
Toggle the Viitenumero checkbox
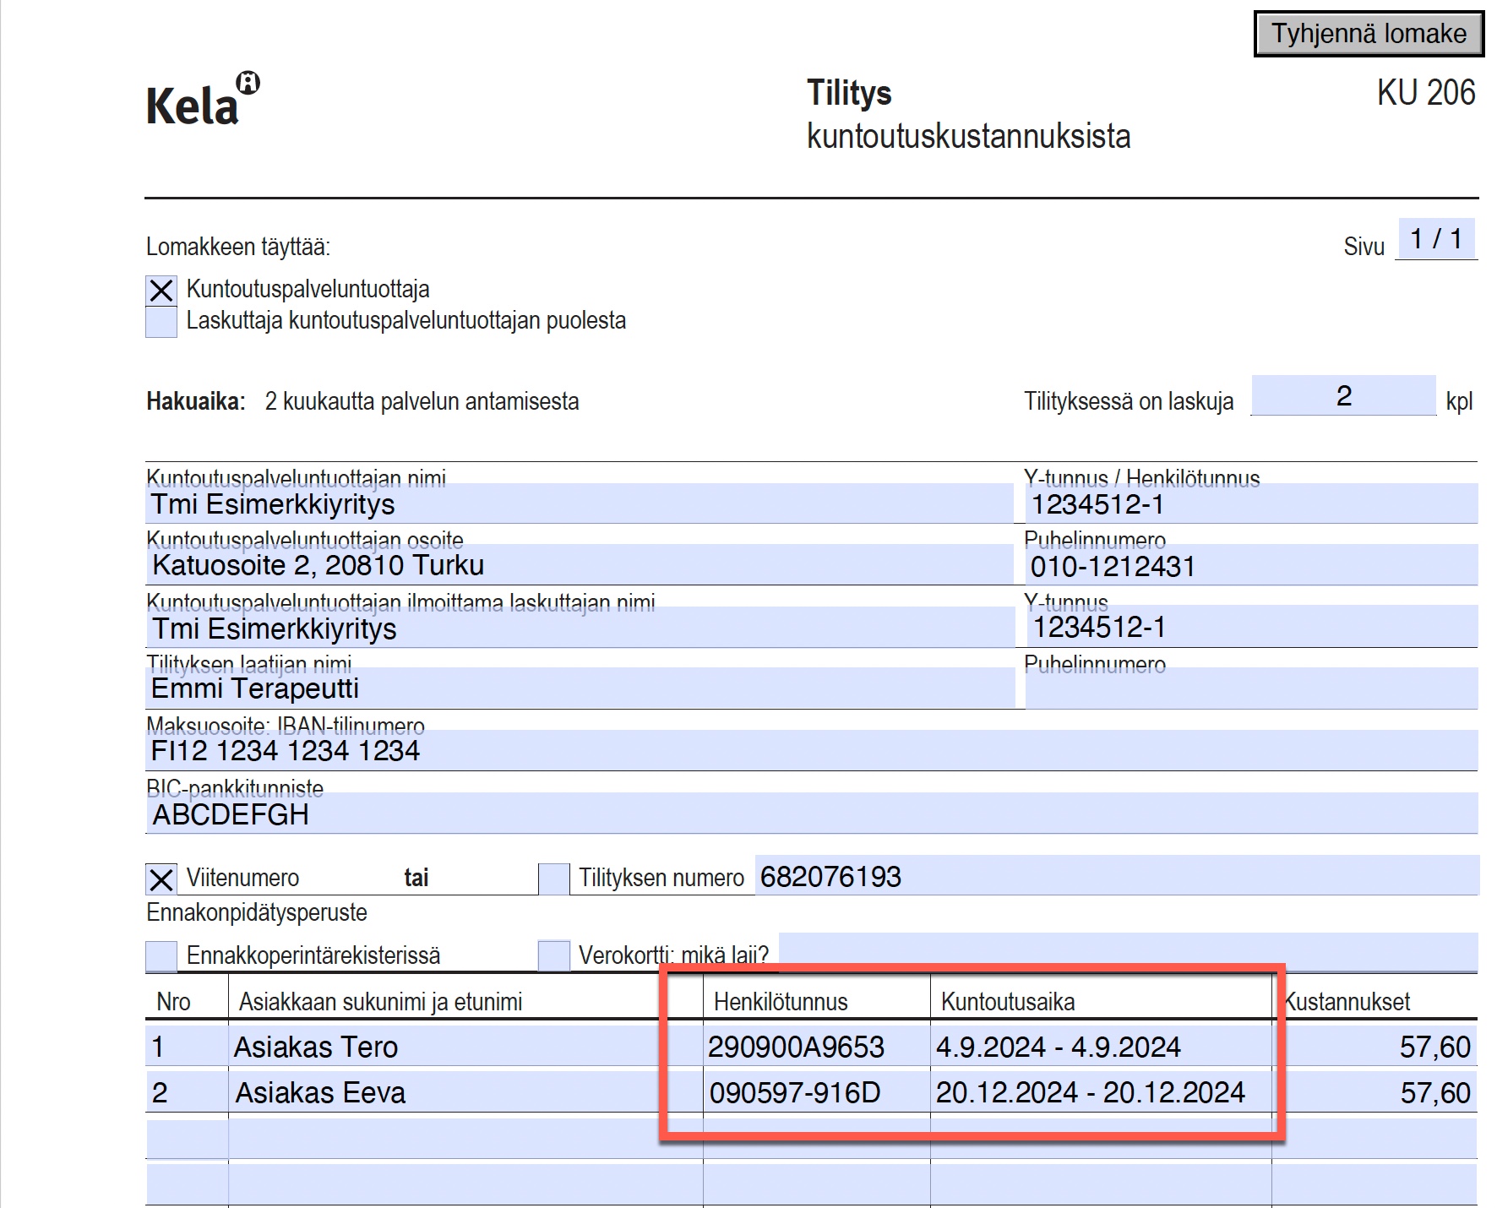pyautogui.click(x=161, y=879)
